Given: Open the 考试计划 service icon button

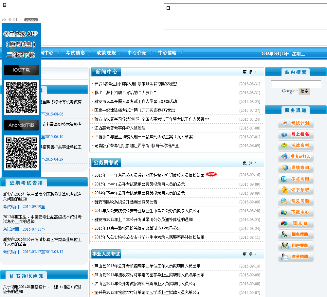Looking at the screenshot, I should pos(296,123).
